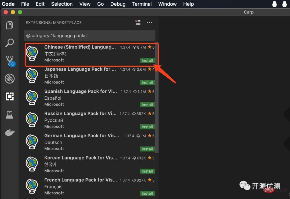
Task: Open the Window menu
Action: tap(167, 4)
